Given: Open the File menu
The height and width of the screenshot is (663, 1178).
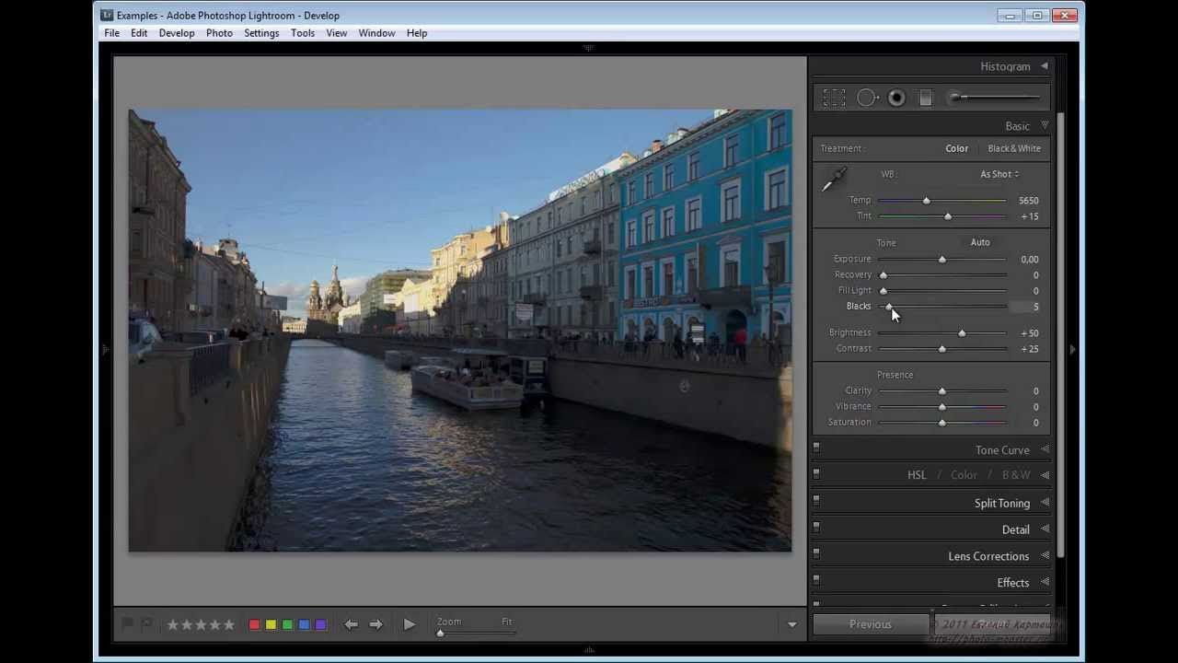Looking at the screenshot, I should 111,33.
